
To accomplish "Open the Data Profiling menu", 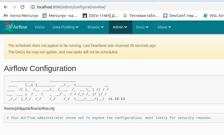I will click(66, 27).
